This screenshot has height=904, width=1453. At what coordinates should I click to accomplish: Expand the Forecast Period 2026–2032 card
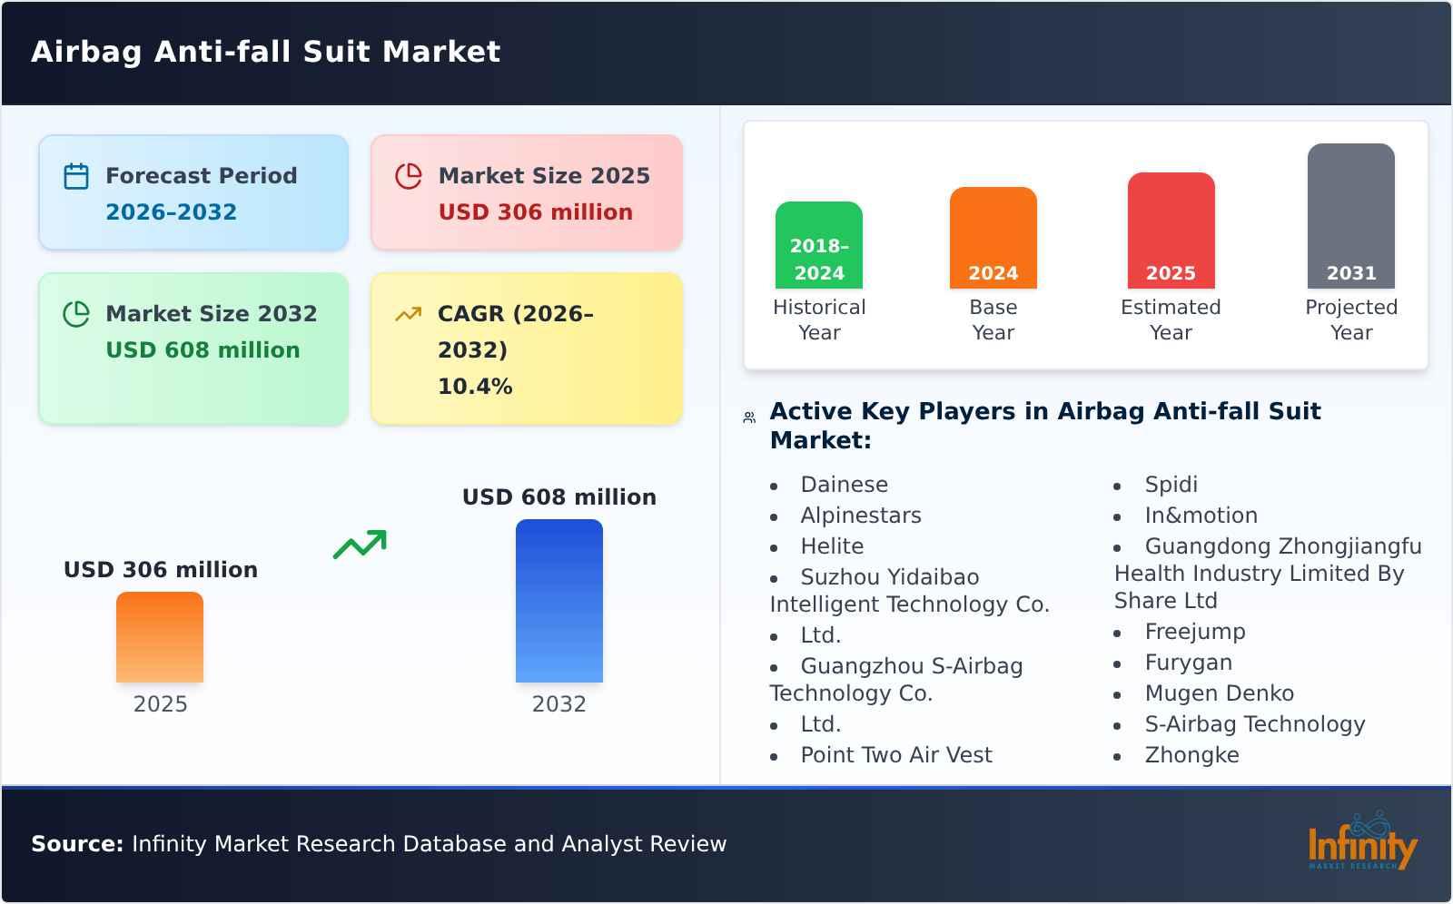[193, 192]
